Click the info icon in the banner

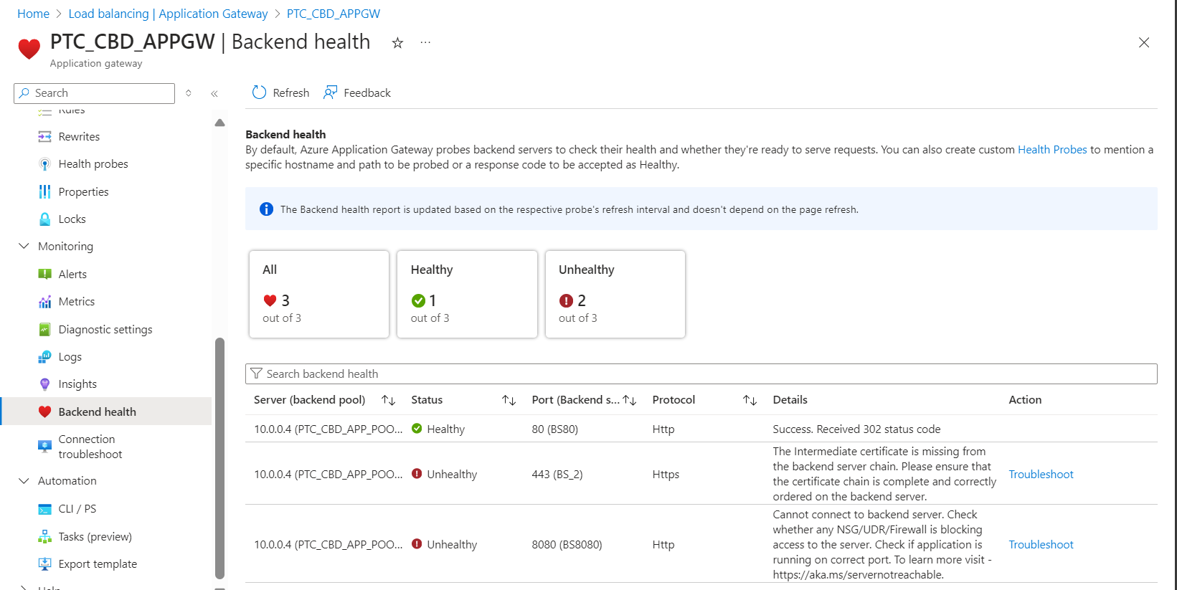266,209
